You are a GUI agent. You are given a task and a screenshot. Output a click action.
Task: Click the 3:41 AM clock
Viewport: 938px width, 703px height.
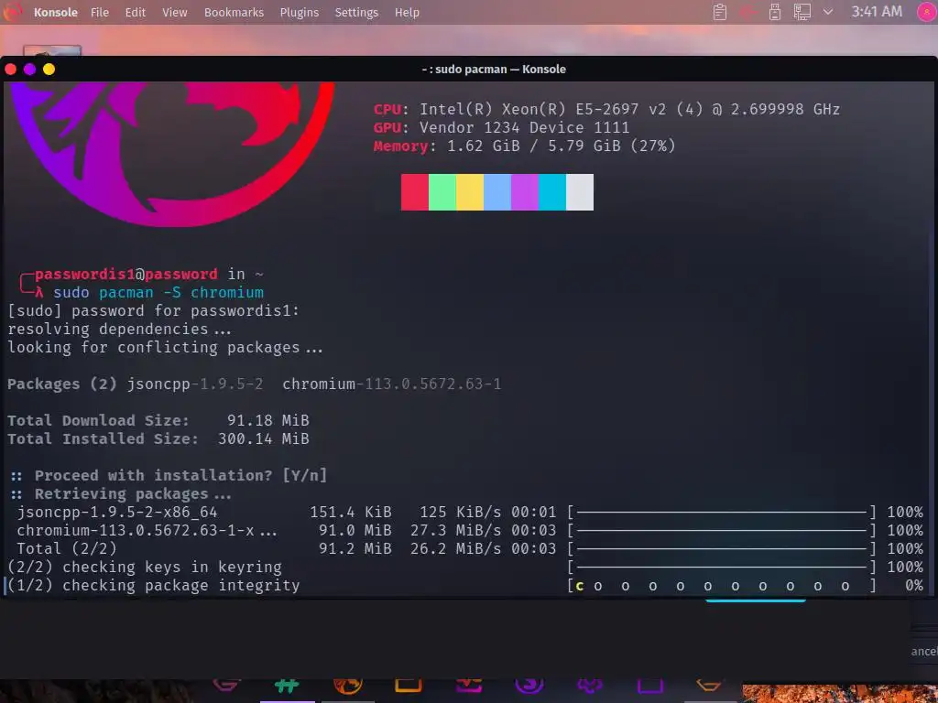tap(877, 12)
